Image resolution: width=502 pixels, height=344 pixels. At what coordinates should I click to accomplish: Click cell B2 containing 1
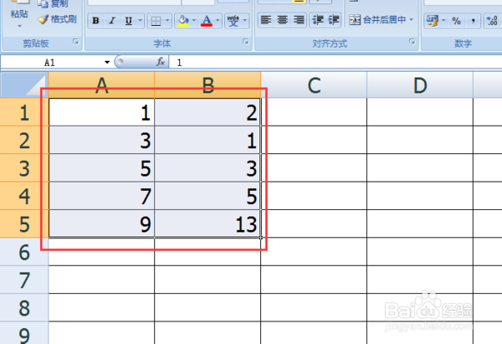click(207, 140)
